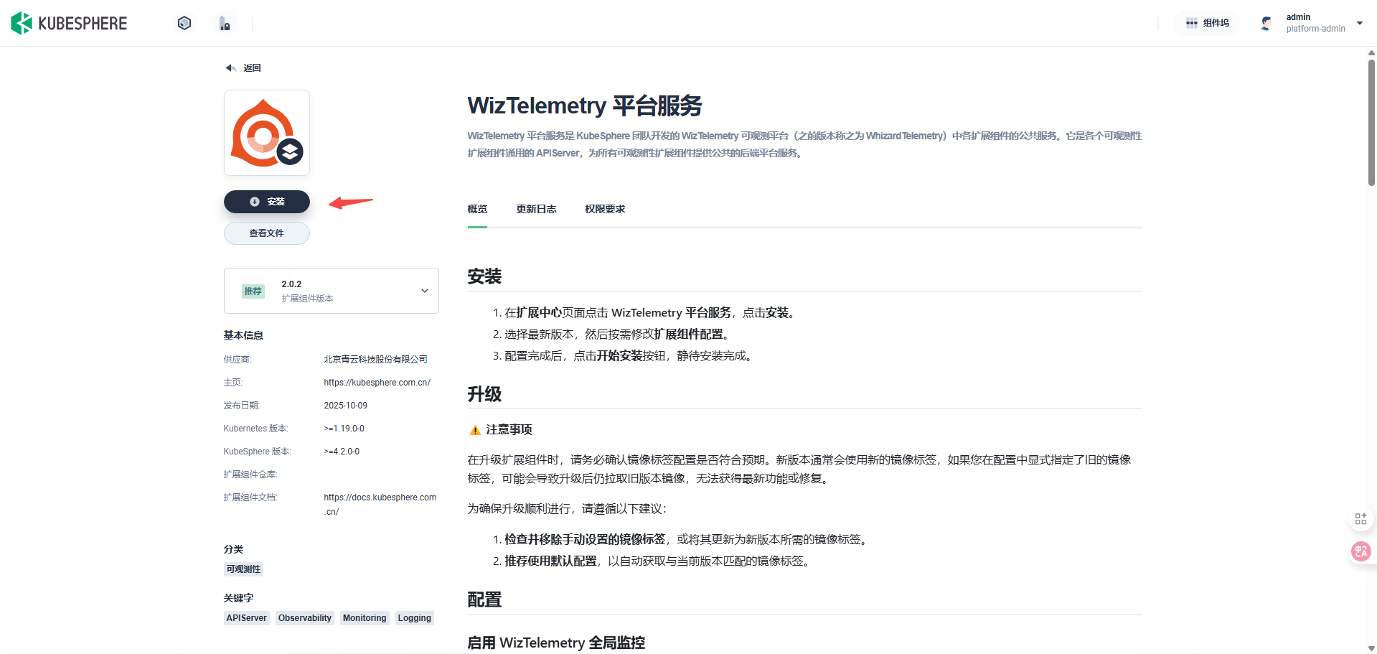Click the 基本信息 heading
Image resolution: width=1377 pixels, height=654 pixels.
pyautogui.click(x=243, y=335)
